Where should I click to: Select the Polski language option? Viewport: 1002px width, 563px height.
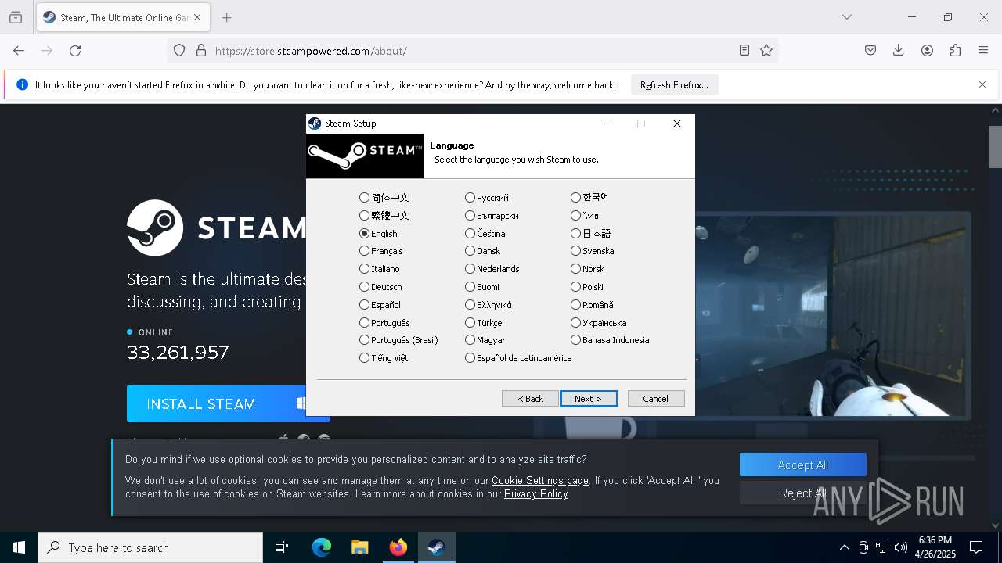click(x=587, y=287)
